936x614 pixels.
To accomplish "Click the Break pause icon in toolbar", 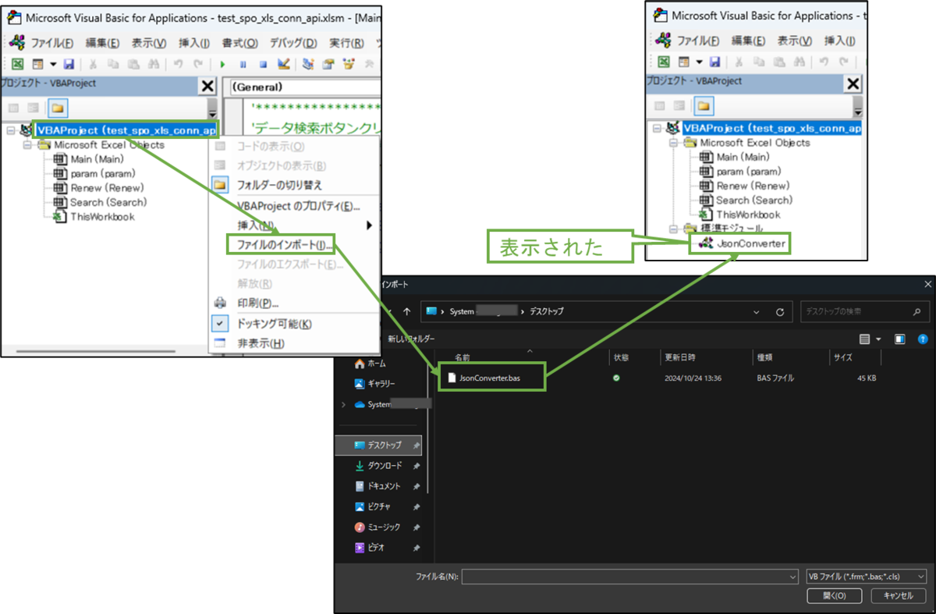I will coord(243,64).
